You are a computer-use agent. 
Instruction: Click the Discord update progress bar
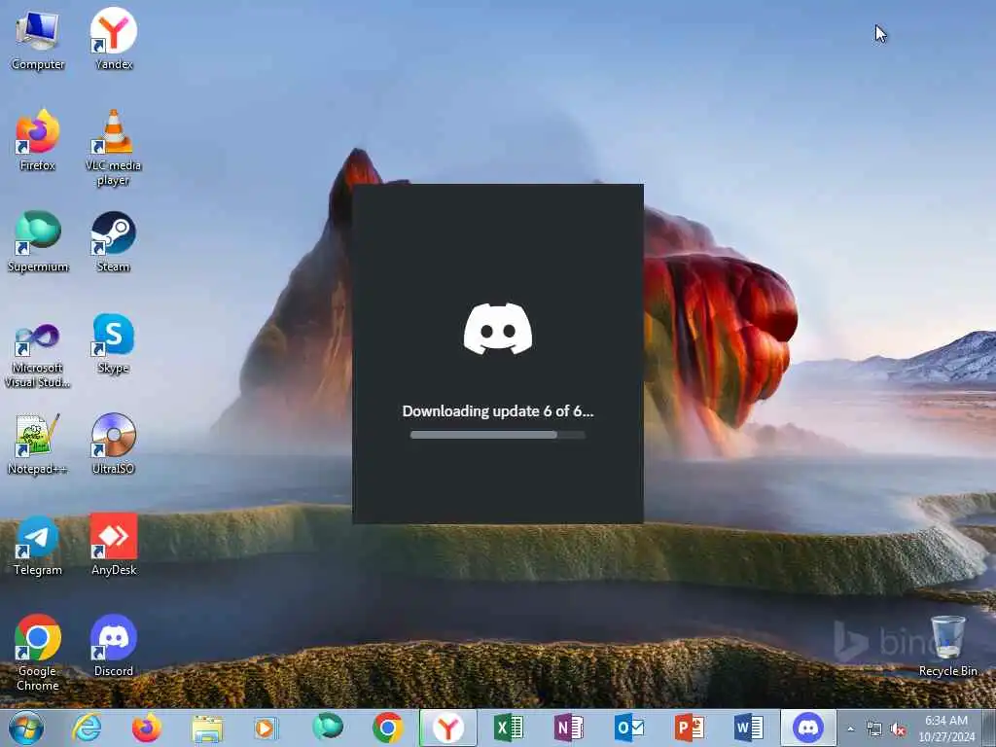pos(497,435)
